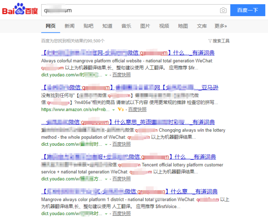Screen dimensions: 268x220
Task: Open the 知道 tab
Action: (107, 26)
